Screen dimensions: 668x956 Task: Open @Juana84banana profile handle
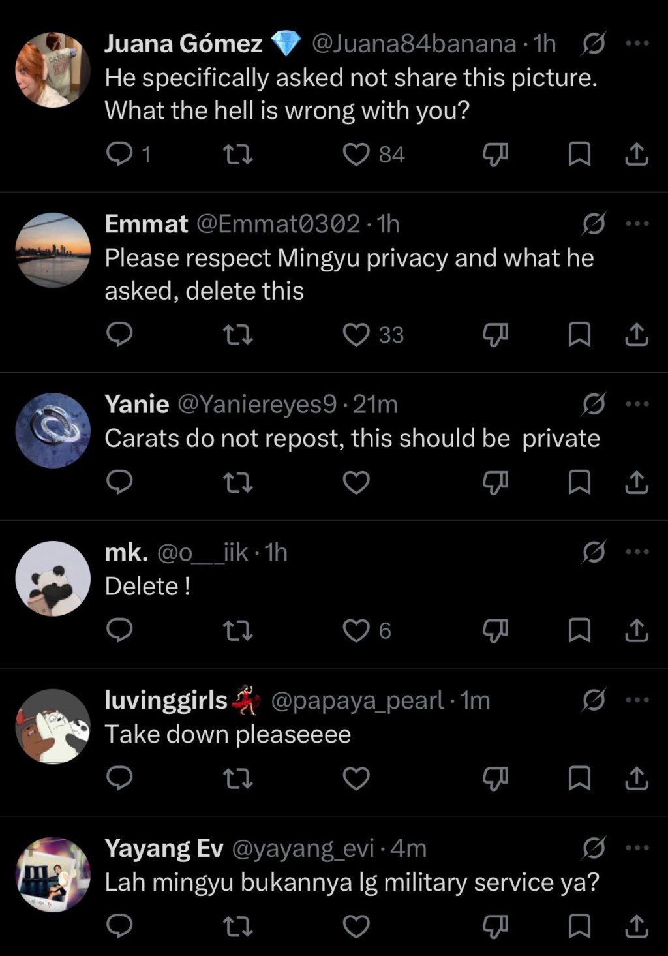(x=414, y=44)
